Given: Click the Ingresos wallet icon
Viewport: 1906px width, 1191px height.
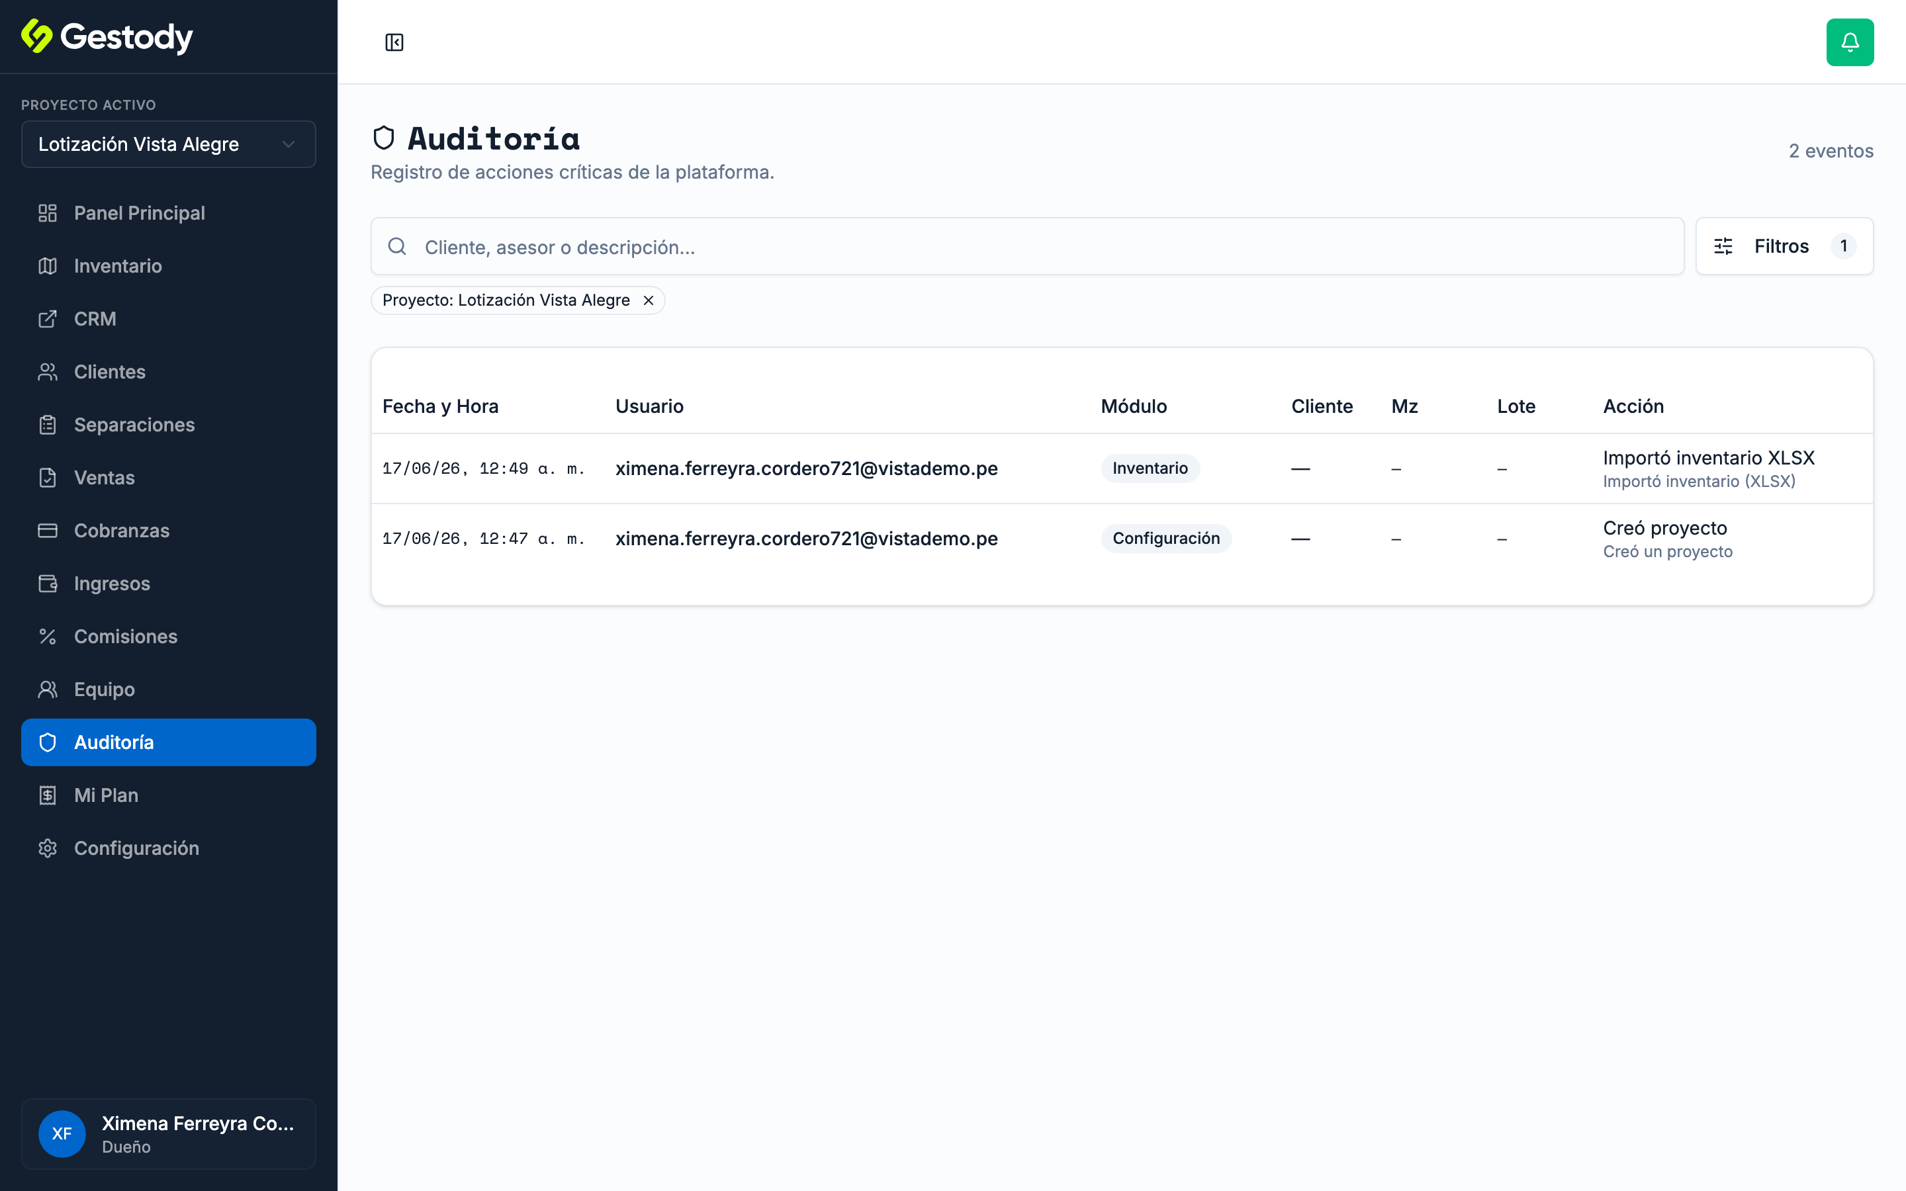Looking at the screenshot, I should pyautogui.click(x=47, y=583).
